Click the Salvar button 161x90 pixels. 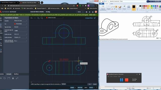79,12
